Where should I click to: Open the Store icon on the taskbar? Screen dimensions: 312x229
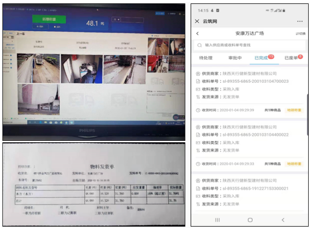pos(51,123)
